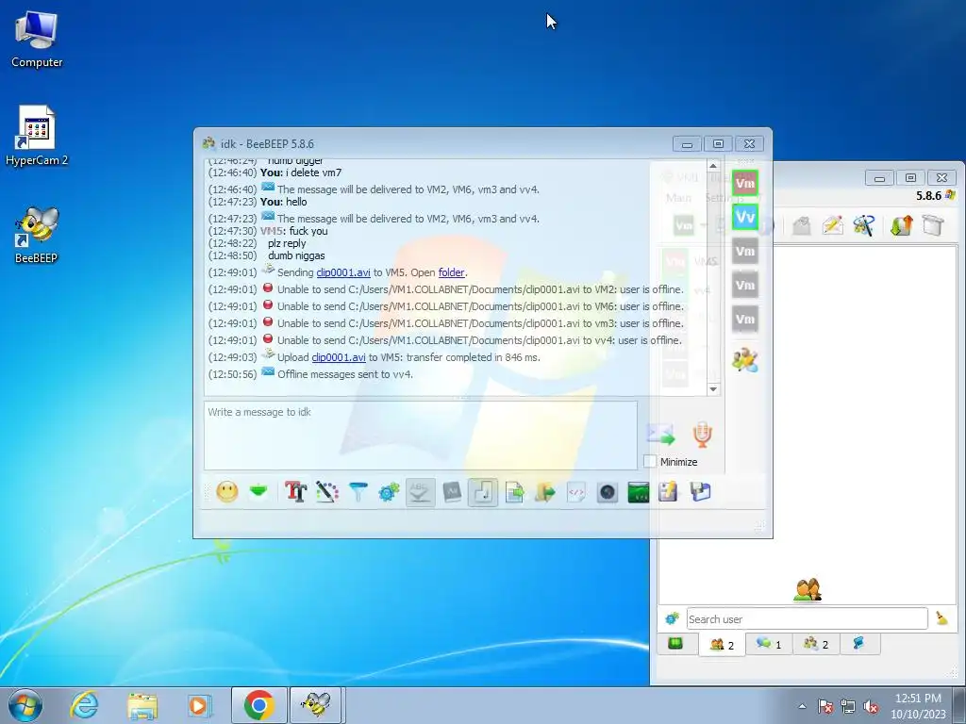This screenshot has height=724, width=966.
Task: Toggle the musical note beep-sound button
Action: point(483,492)
